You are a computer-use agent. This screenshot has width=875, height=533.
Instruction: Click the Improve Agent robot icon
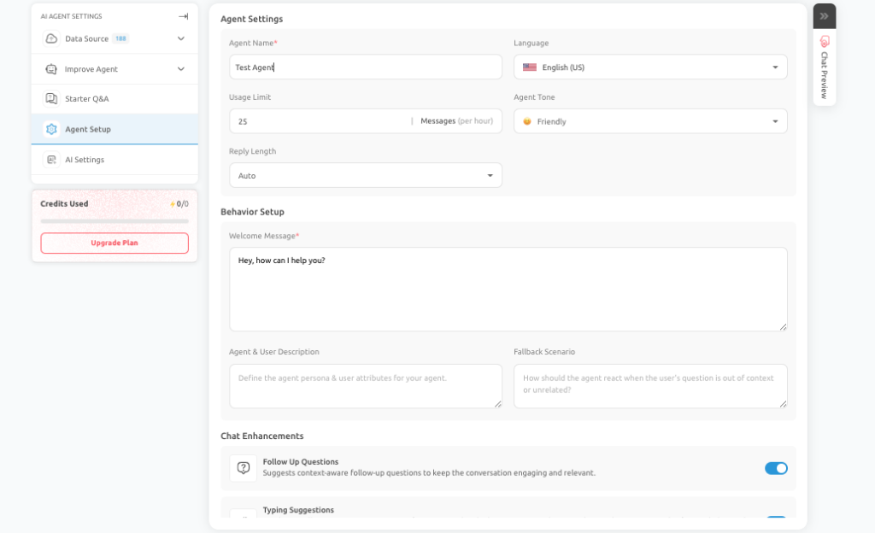click(x=51, y=69)
